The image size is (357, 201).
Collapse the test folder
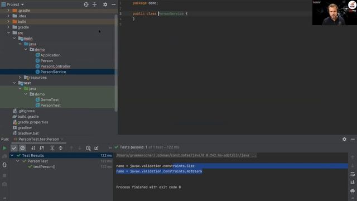coord(15,83)
